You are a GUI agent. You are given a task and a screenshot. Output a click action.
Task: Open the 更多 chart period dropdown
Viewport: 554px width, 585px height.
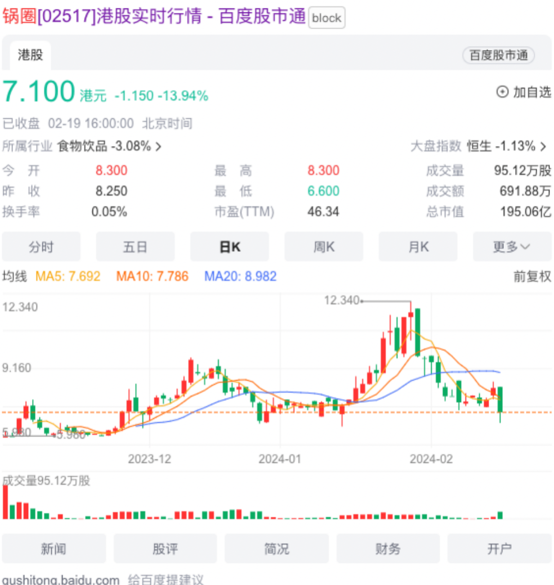click(x=512, y=247)
